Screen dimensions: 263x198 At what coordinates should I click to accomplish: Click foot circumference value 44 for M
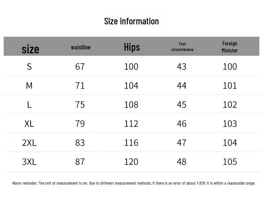tap(181, 85)
